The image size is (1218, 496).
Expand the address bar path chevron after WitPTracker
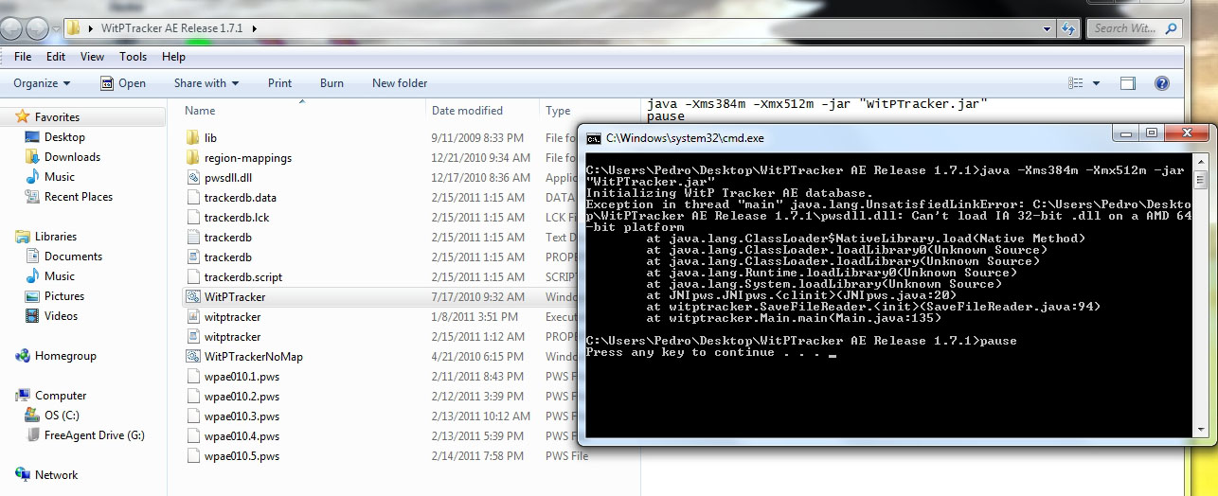click(x=255, y=28)
